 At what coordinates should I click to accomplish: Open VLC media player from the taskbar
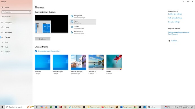(x=46, y=107)
